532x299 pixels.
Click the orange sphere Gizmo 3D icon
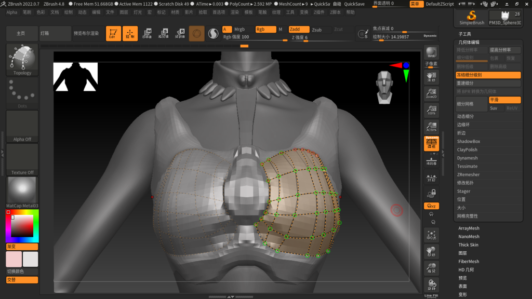click(x=197, y=34)
